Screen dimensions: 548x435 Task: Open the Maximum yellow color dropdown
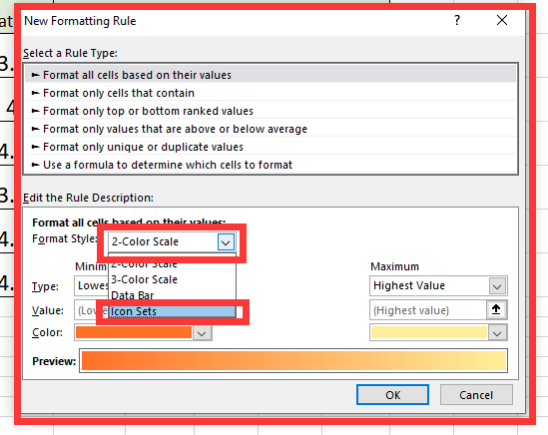pyautogui.click(x=497, y=333)
